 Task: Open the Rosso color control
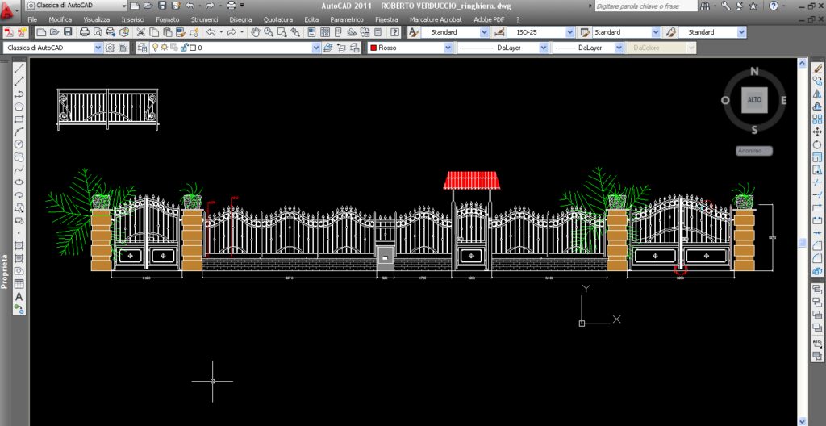(x=411, y=48)
